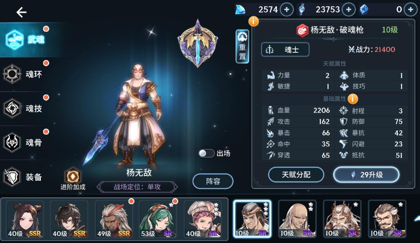Click the 天赋分配 button
420x243 pixels.
296,175
